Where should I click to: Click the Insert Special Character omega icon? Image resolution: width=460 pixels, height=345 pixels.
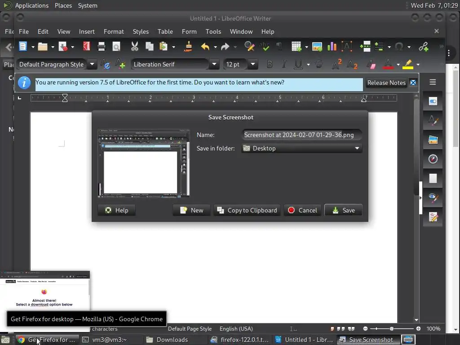click(399, 46)
